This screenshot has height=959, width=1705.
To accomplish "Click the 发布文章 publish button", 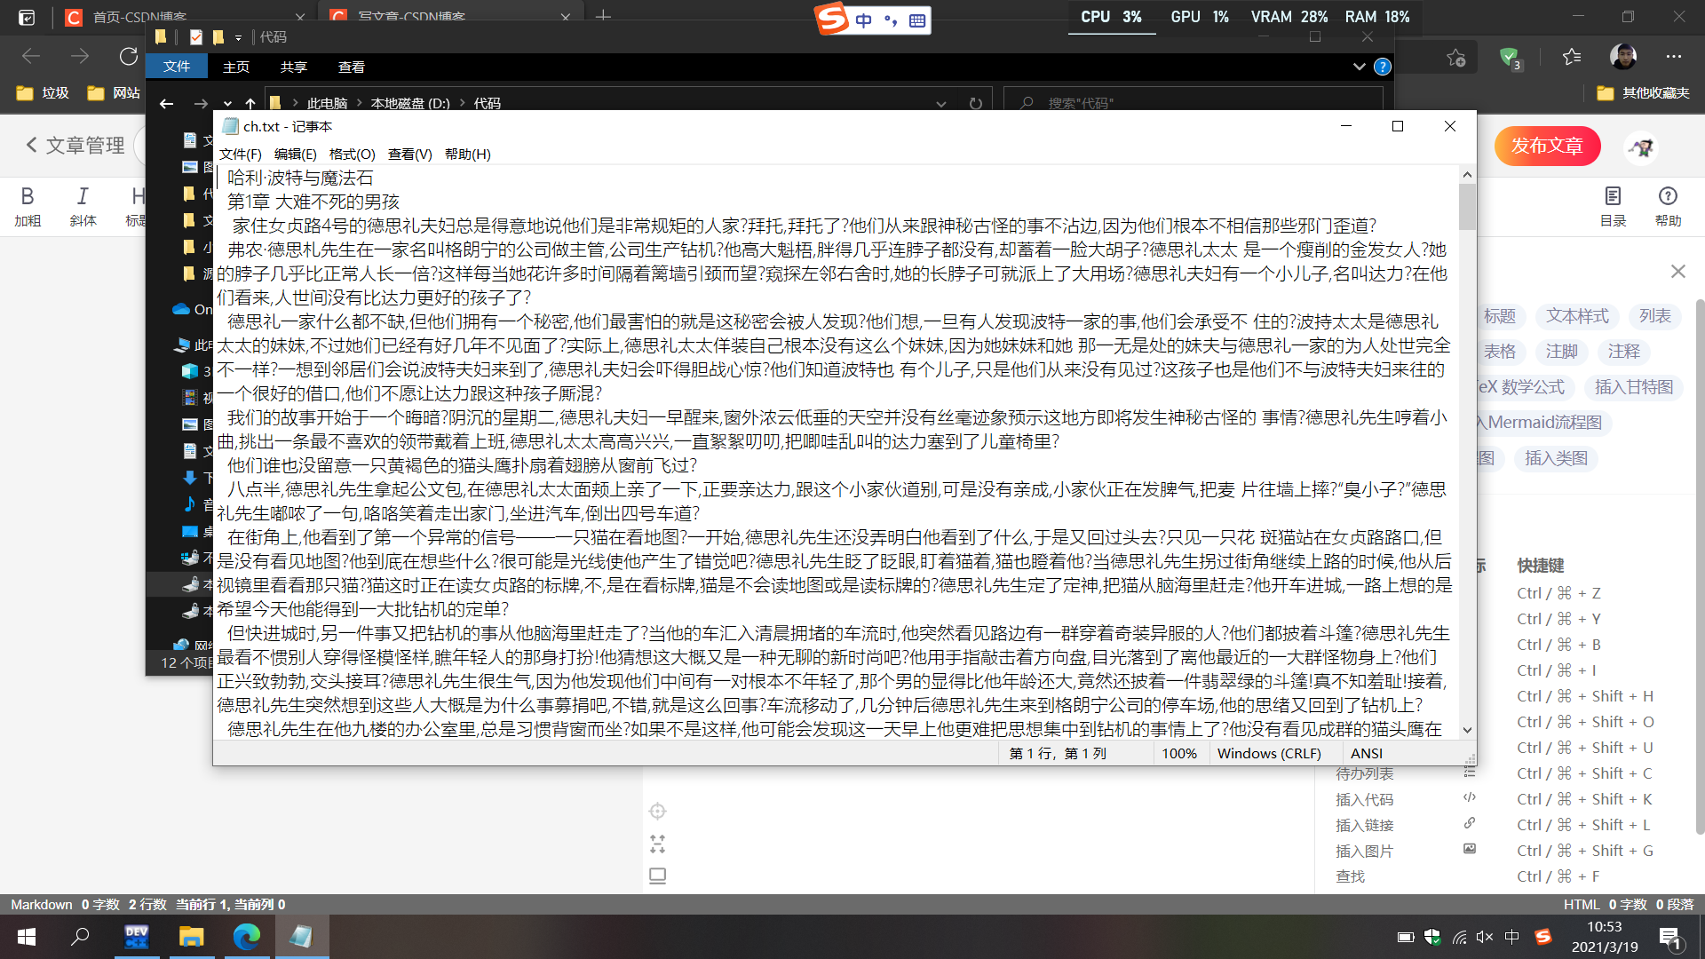I will pyautogui.click(x=1547, y=146).
